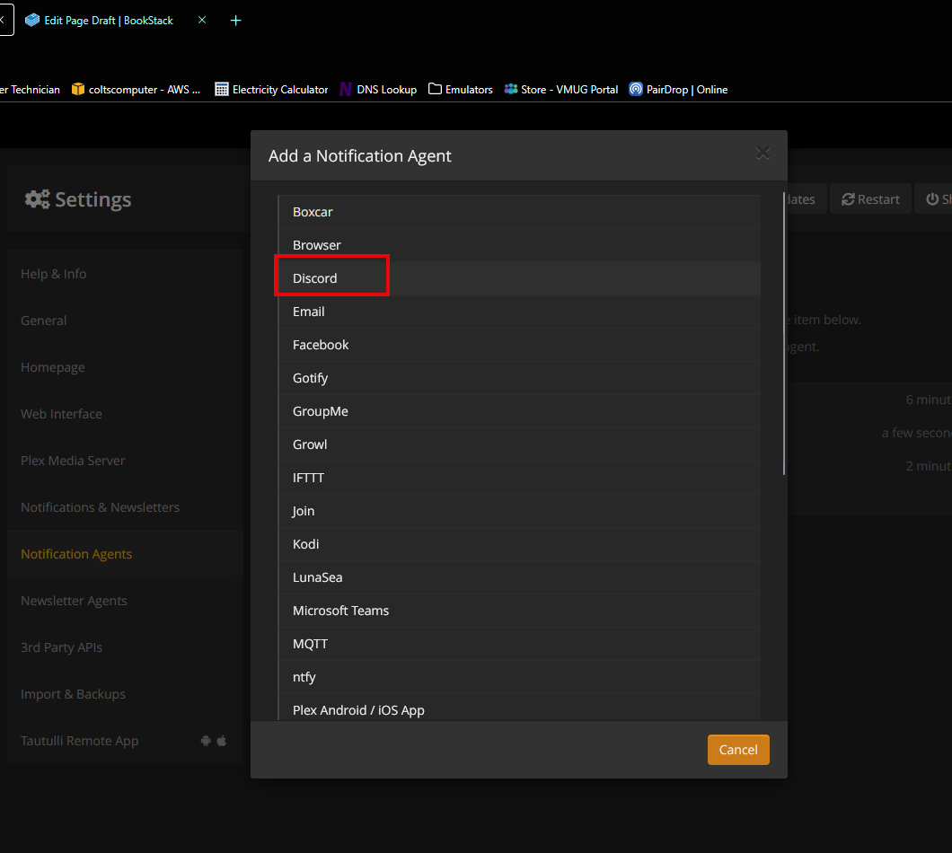Select Microsoft Teams notification agent
The image size is (952, 853).
click(520, 611)
